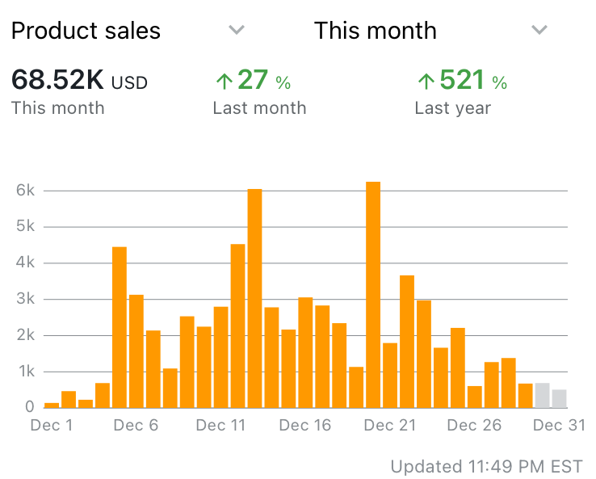
Task: Click the Updated 11:49 PM EST timestamp
Action: pos(486,466)
